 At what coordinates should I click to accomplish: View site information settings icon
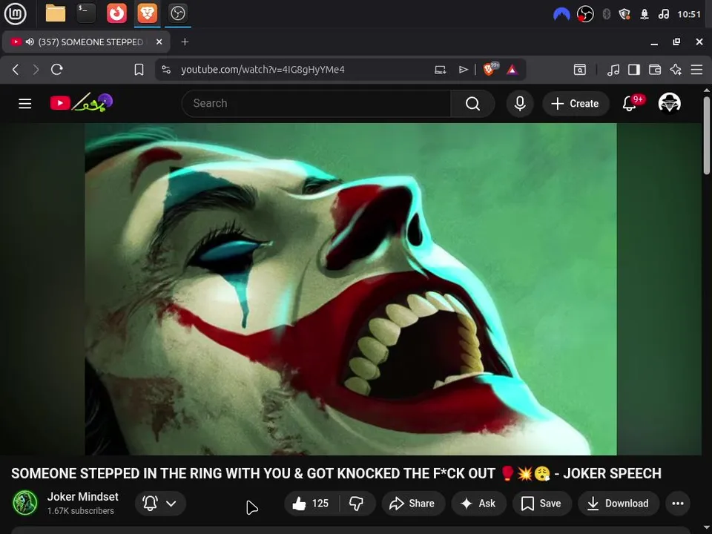click(166, 70)
